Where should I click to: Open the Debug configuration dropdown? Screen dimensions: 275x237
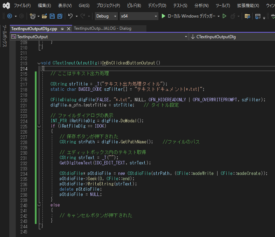106,16
